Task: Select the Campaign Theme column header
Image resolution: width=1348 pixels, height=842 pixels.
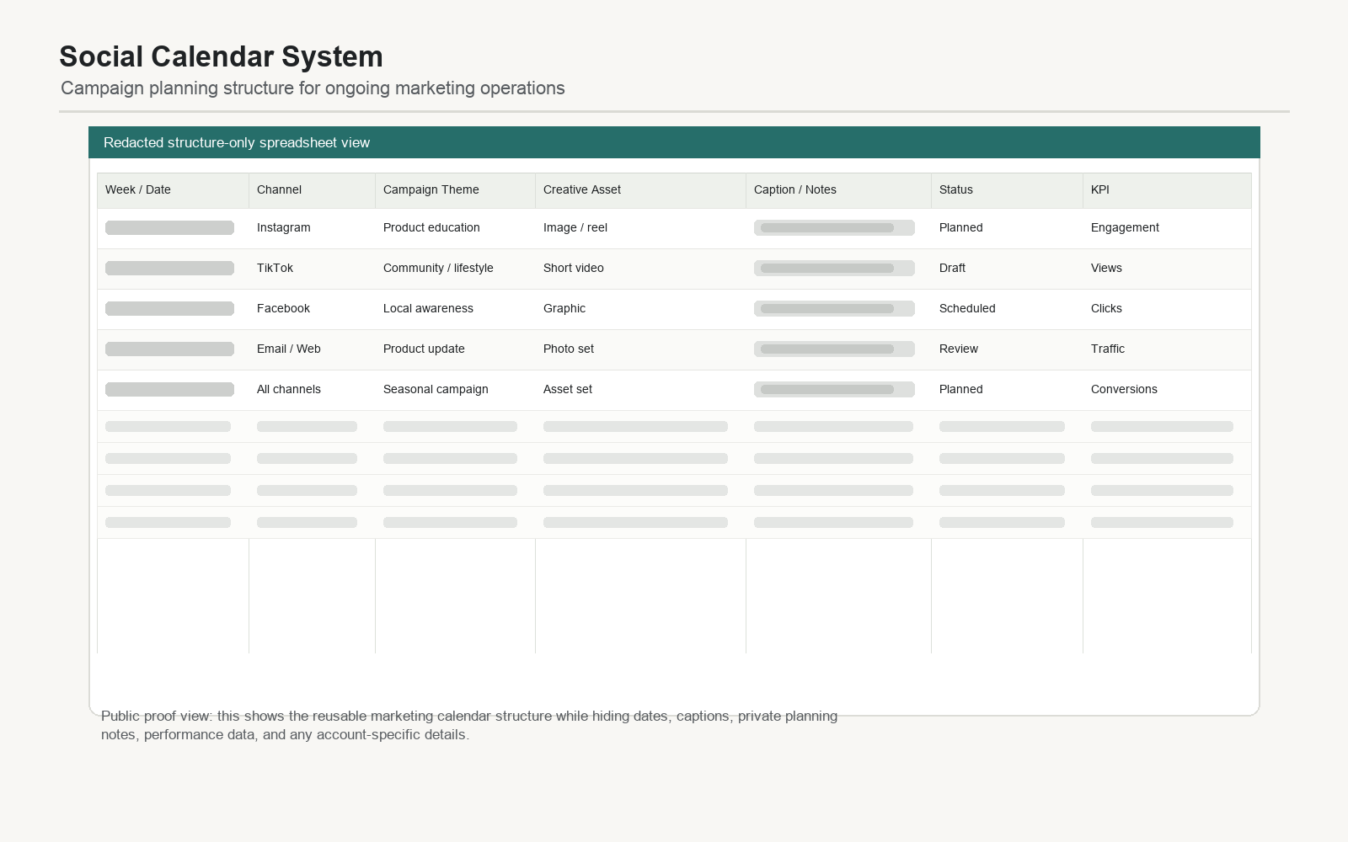Action: click(455, 190)
